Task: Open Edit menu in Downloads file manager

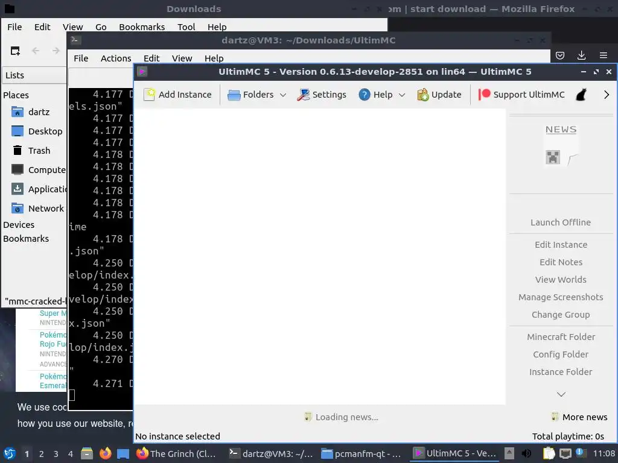Action: [x=42, y=27]
